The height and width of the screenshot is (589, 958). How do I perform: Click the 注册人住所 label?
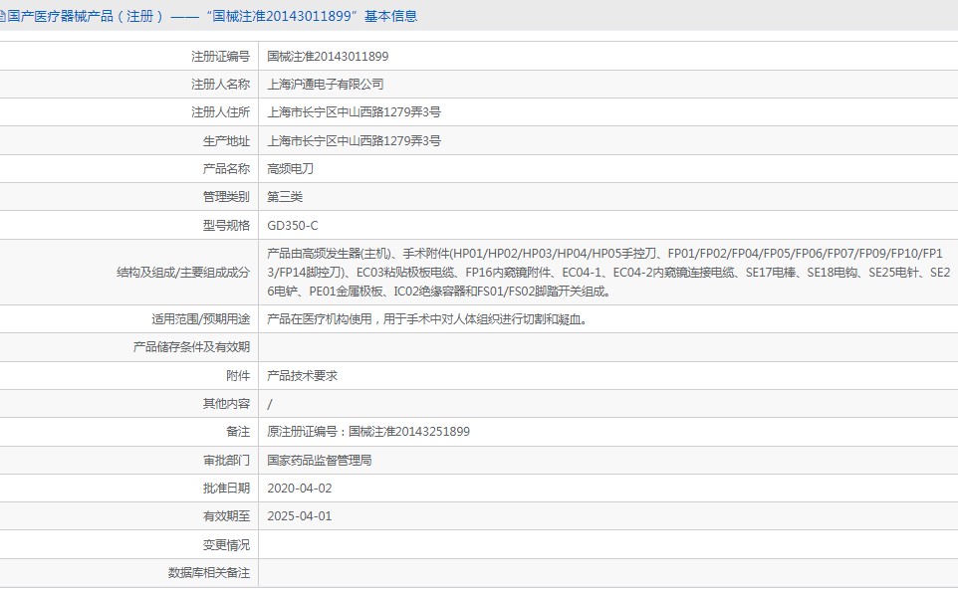[x=220, y=112]
